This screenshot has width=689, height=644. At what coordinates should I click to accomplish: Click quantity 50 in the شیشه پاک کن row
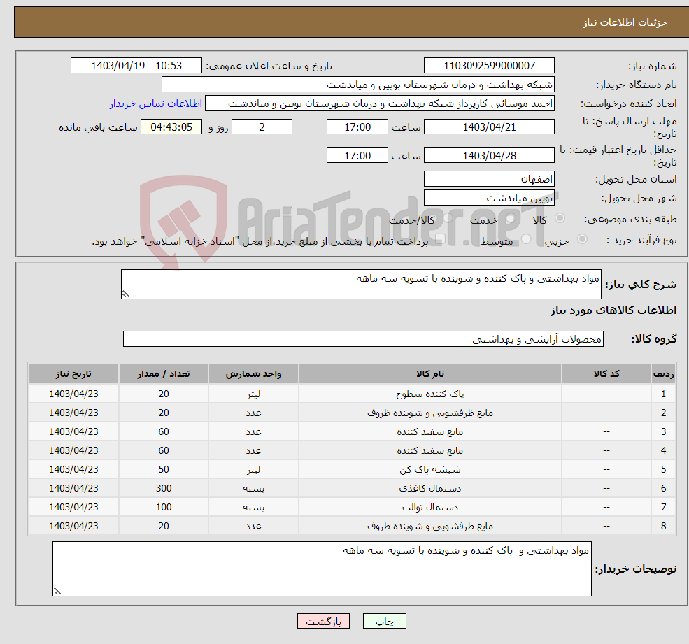tap(164, 470)
